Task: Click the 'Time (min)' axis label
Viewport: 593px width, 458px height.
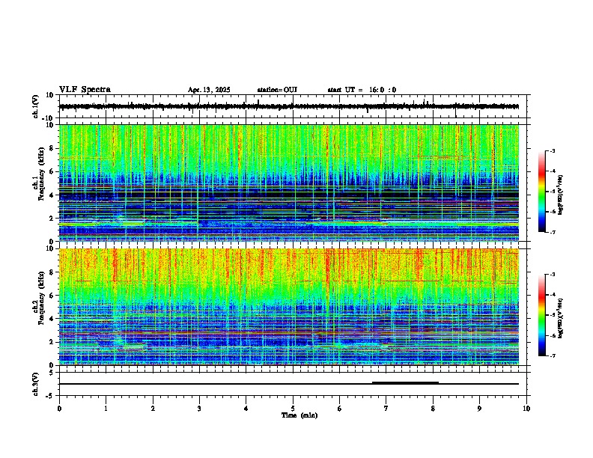Action: click(299, 415)
